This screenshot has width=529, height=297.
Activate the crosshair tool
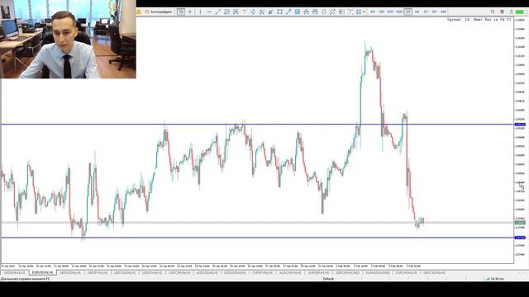pyautogui.click(x=190, y=12)
